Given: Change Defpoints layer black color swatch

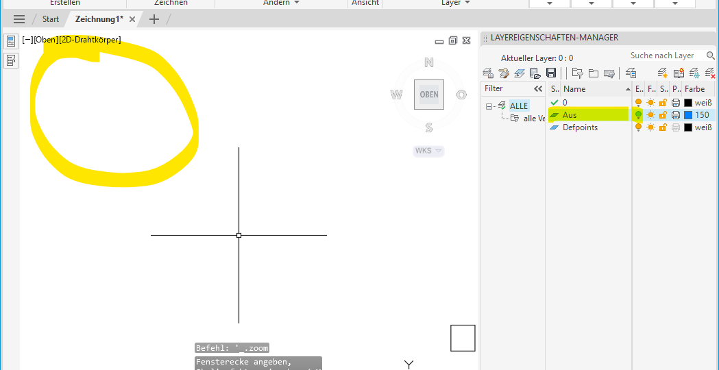Looking at the screenshot, I should 688,127.
